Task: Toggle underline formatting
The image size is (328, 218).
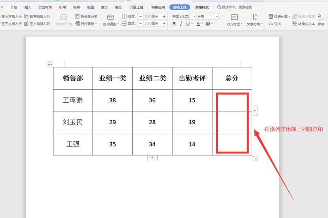Action: (188, 24)
